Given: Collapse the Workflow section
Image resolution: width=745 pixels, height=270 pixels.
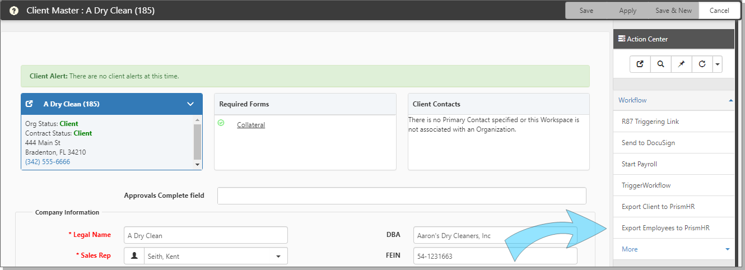Looking at the screenshot, I should click(730, 100).
